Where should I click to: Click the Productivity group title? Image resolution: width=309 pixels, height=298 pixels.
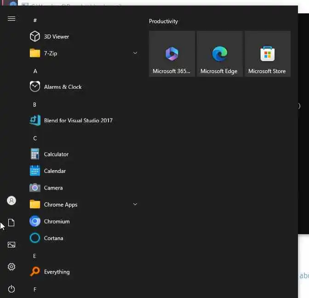[x=163, y=21]
